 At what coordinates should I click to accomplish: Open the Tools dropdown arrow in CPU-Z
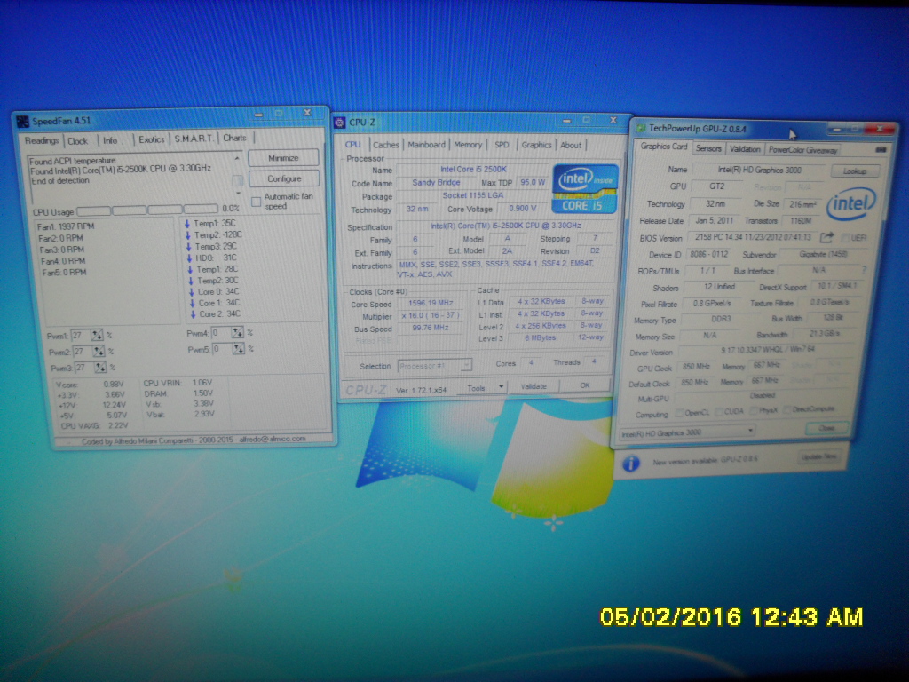point(501,387)
